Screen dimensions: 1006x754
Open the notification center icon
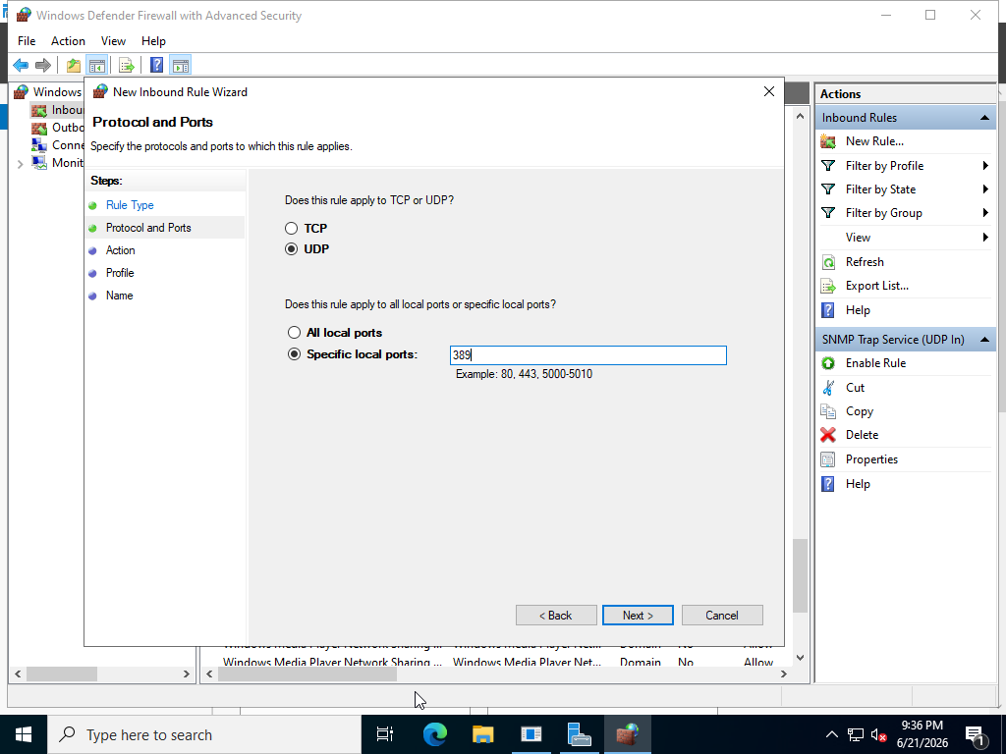point(976,734)
